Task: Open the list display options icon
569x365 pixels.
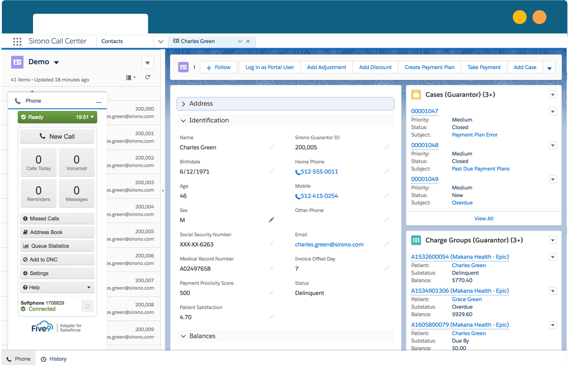Action: click(x=131, y=78)
